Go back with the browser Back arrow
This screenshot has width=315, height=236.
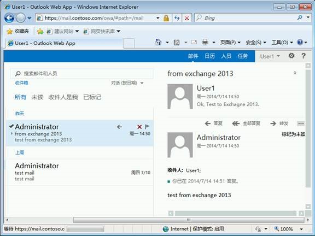coord(9,18)
